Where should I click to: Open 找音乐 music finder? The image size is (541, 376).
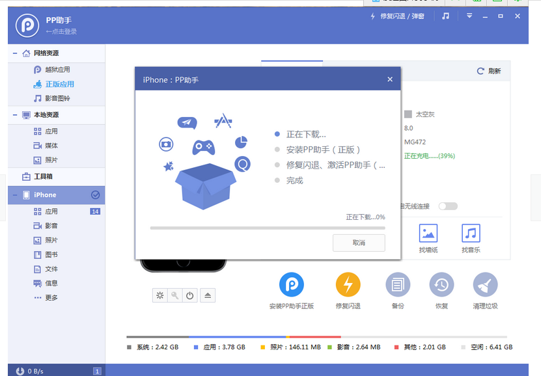pyautogui.click(x=470, y=233)
